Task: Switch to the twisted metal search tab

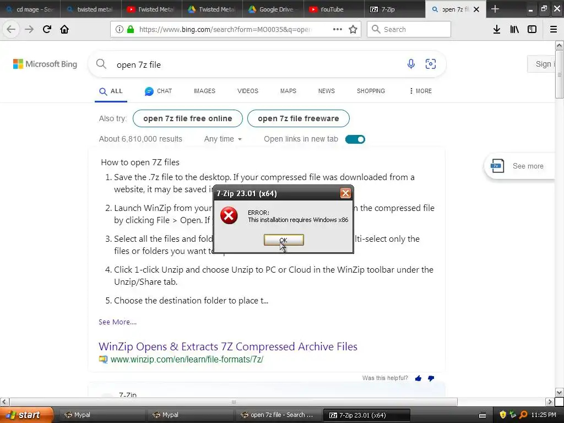Action: coord(91,9)
